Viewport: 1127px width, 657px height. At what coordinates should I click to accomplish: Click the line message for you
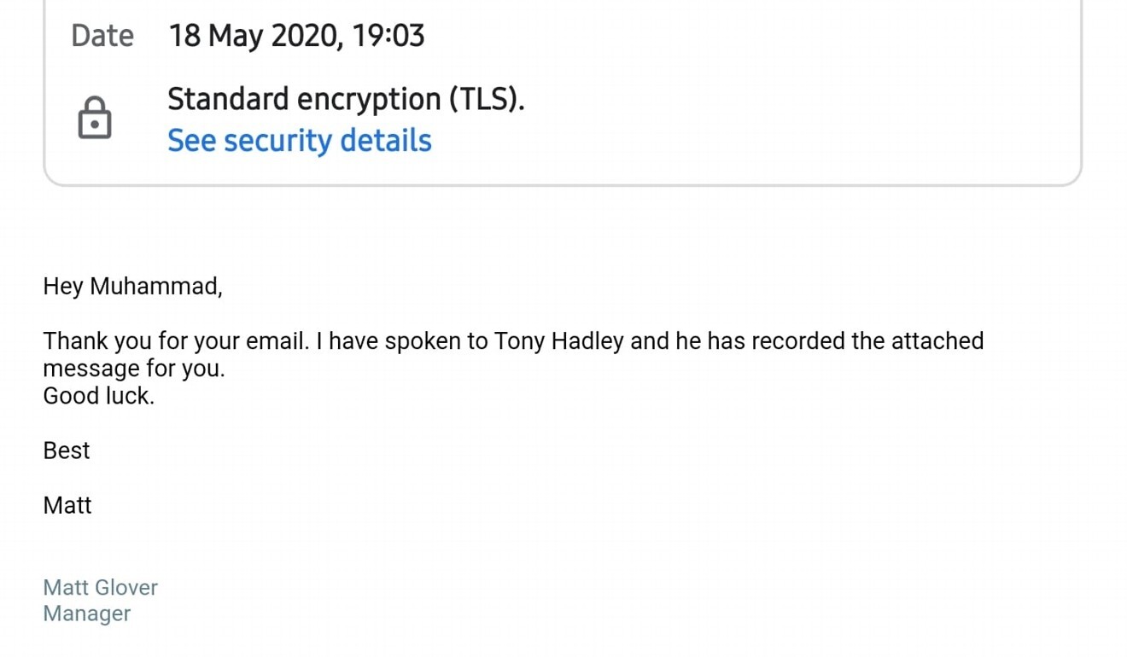pos(134,369)
